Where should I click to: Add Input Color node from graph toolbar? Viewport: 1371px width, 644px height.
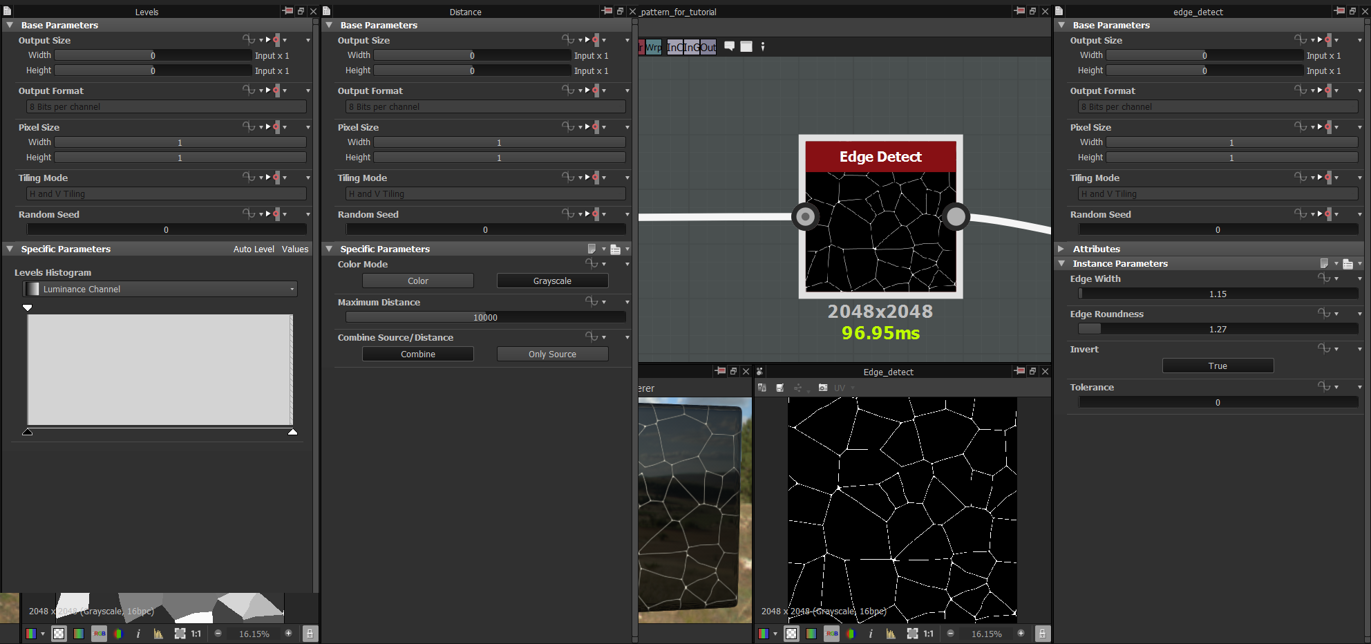pos(674,47)
